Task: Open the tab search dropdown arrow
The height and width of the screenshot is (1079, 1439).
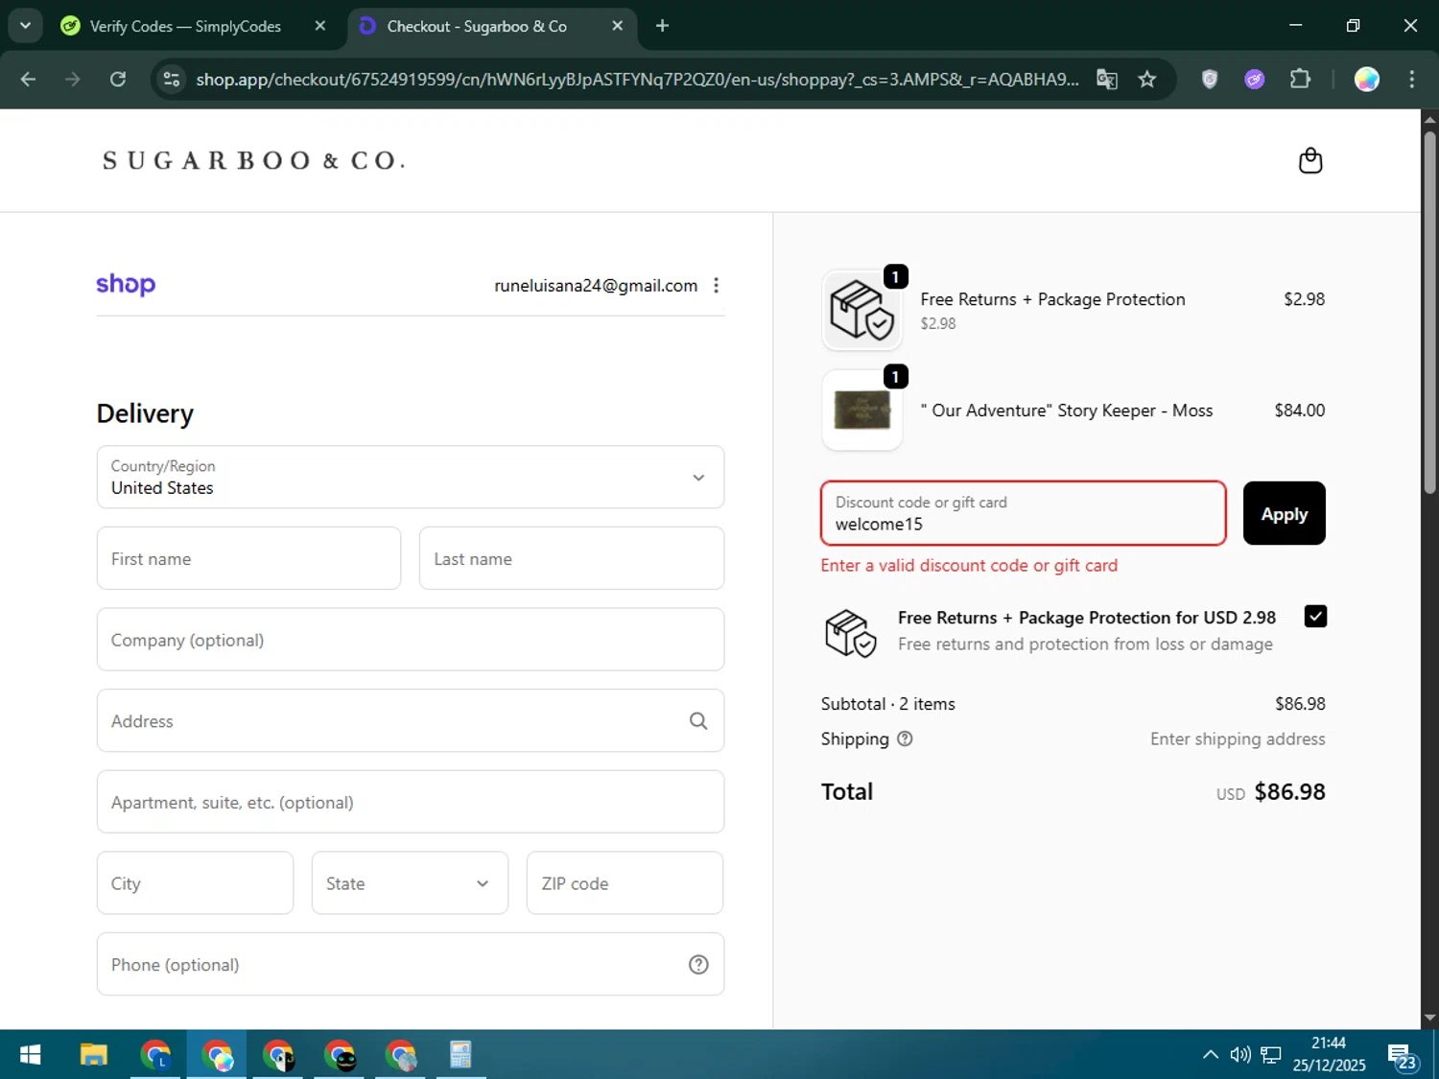Action: coord(26,26)
